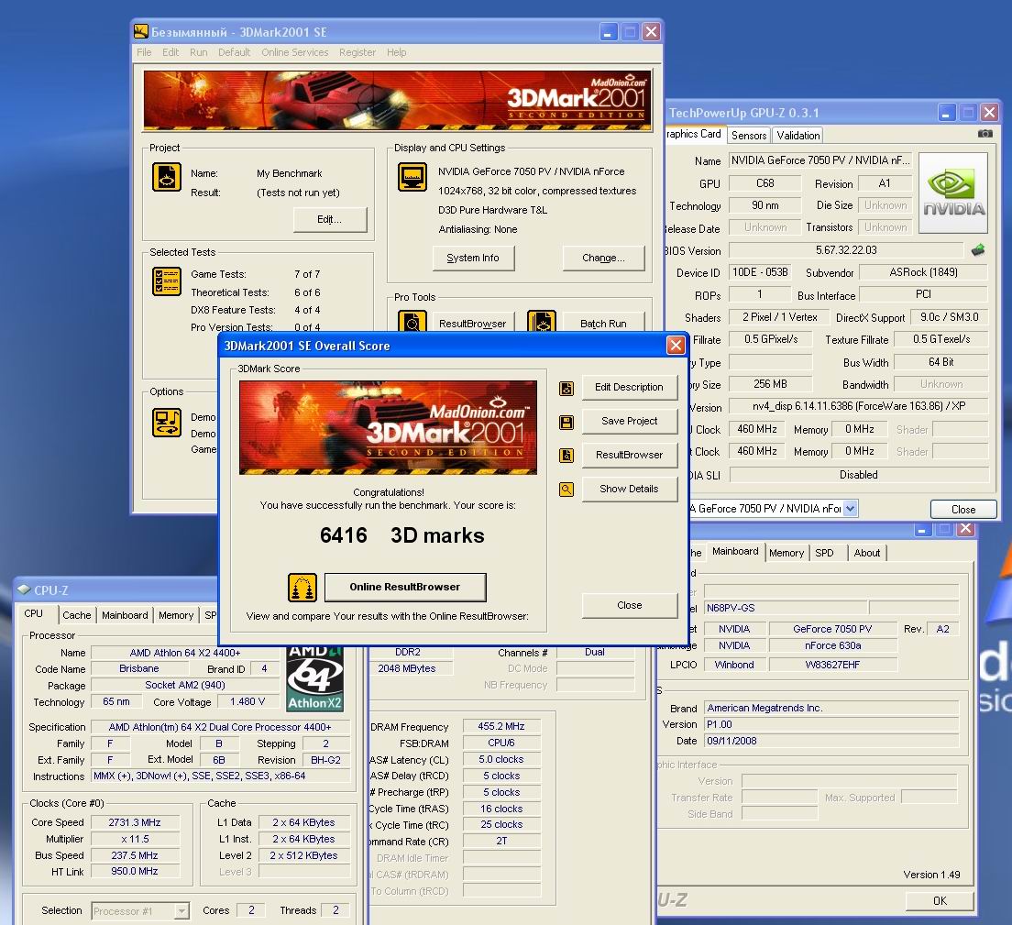Screen dimensions: 1012x925
Task: Click the Default menu in 3DMark2001 SE
Action: (235, 52)
